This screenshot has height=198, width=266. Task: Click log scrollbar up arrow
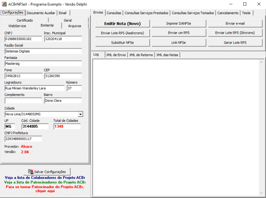(x=261, y=62)
